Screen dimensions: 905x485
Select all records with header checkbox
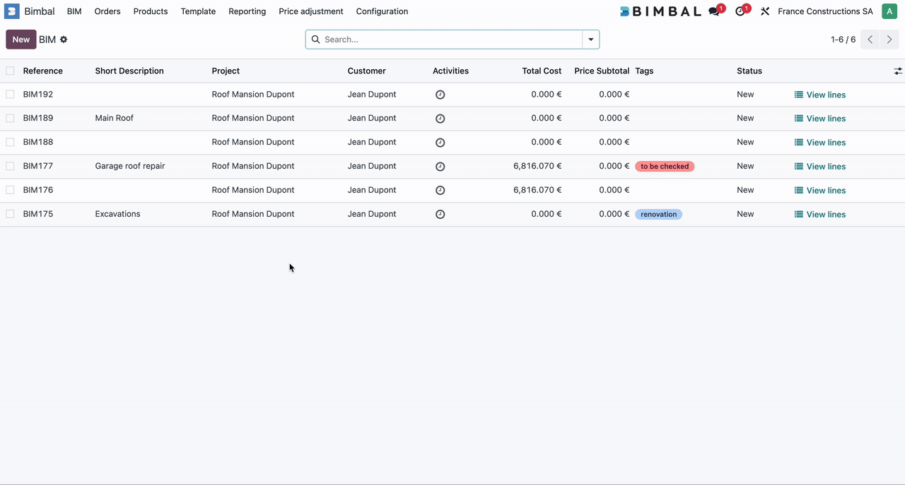pos(10,71)
